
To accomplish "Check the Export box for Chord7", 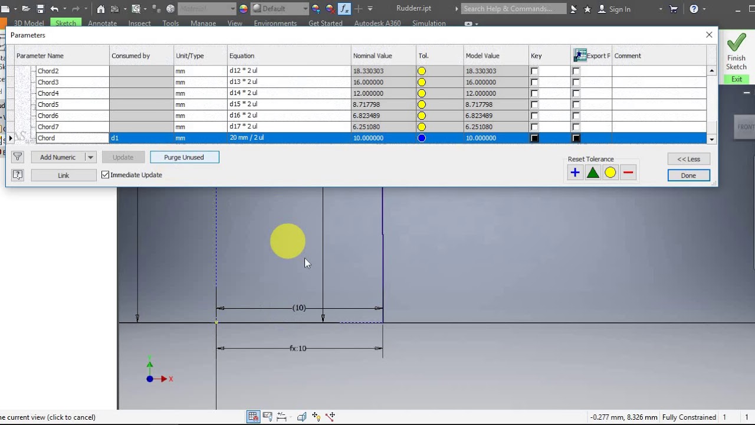I will tap(576, 127).
